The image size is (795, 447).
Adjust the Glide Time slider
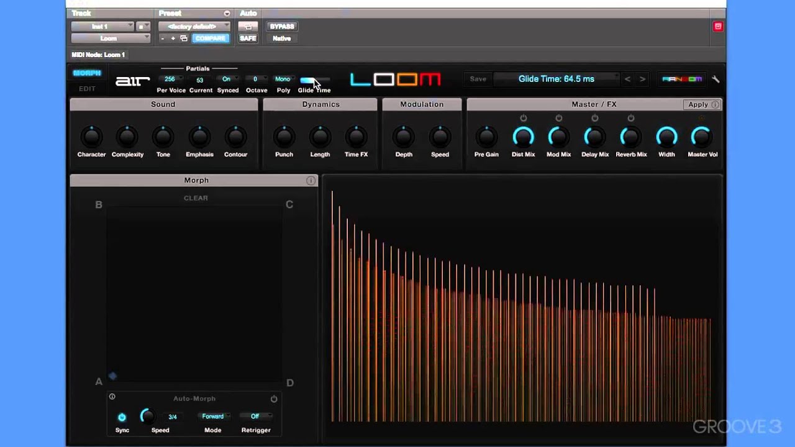pyautogui.click(x=315, y=80)
